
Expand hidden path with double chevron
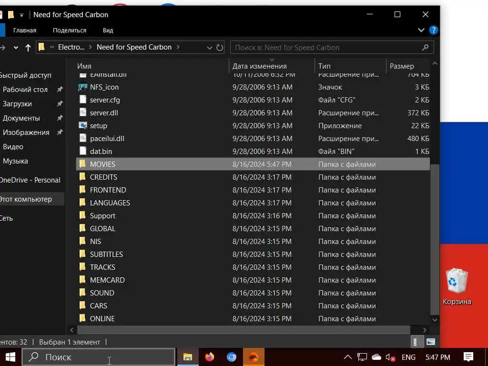click(x=52, y=47)
